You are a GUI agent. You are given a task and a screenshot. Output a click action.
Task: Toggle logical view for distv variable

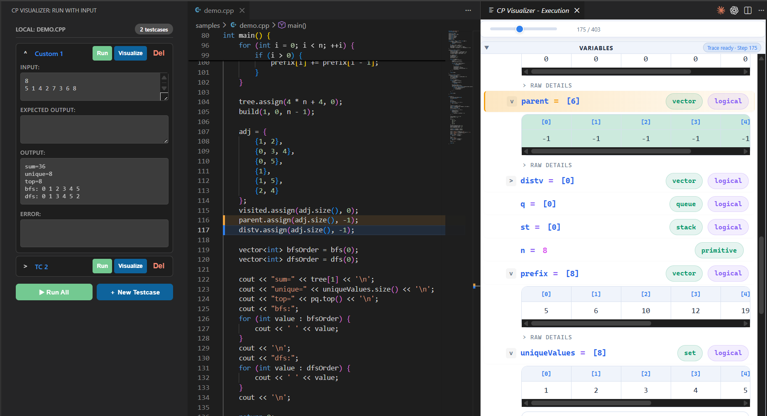[x=728, y=181]
